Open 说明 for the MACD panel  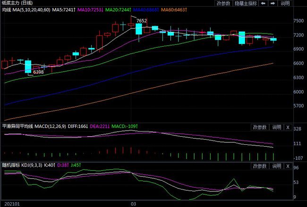277,127
